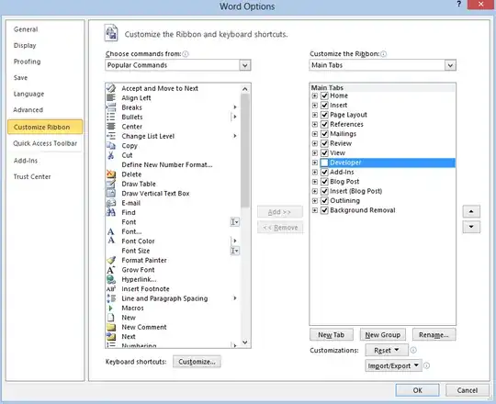The width and height of the screenshot is (496, 404).
Task: Select the Line and Paragraph Spacing icon
Action: tap(111, 298)
